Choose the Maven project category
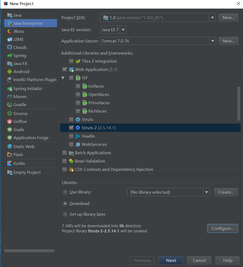This screenshot has width=243, height=267. click(31, 96)
